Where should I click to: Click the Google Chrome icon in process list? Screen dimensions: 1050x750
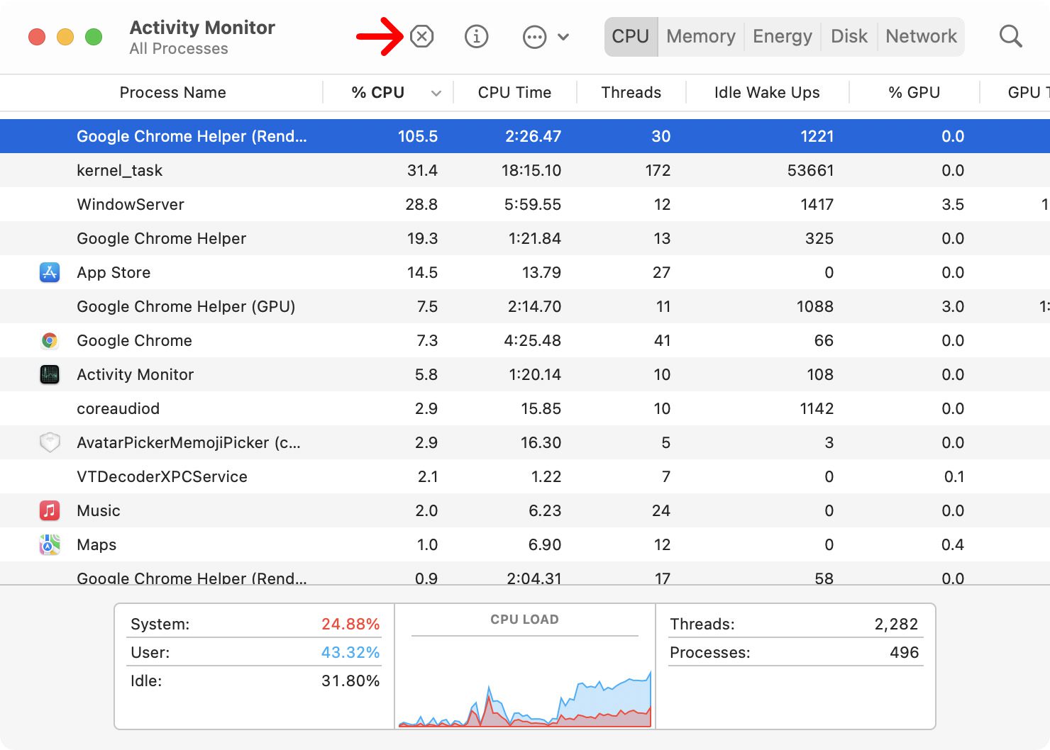pos(50,340)
